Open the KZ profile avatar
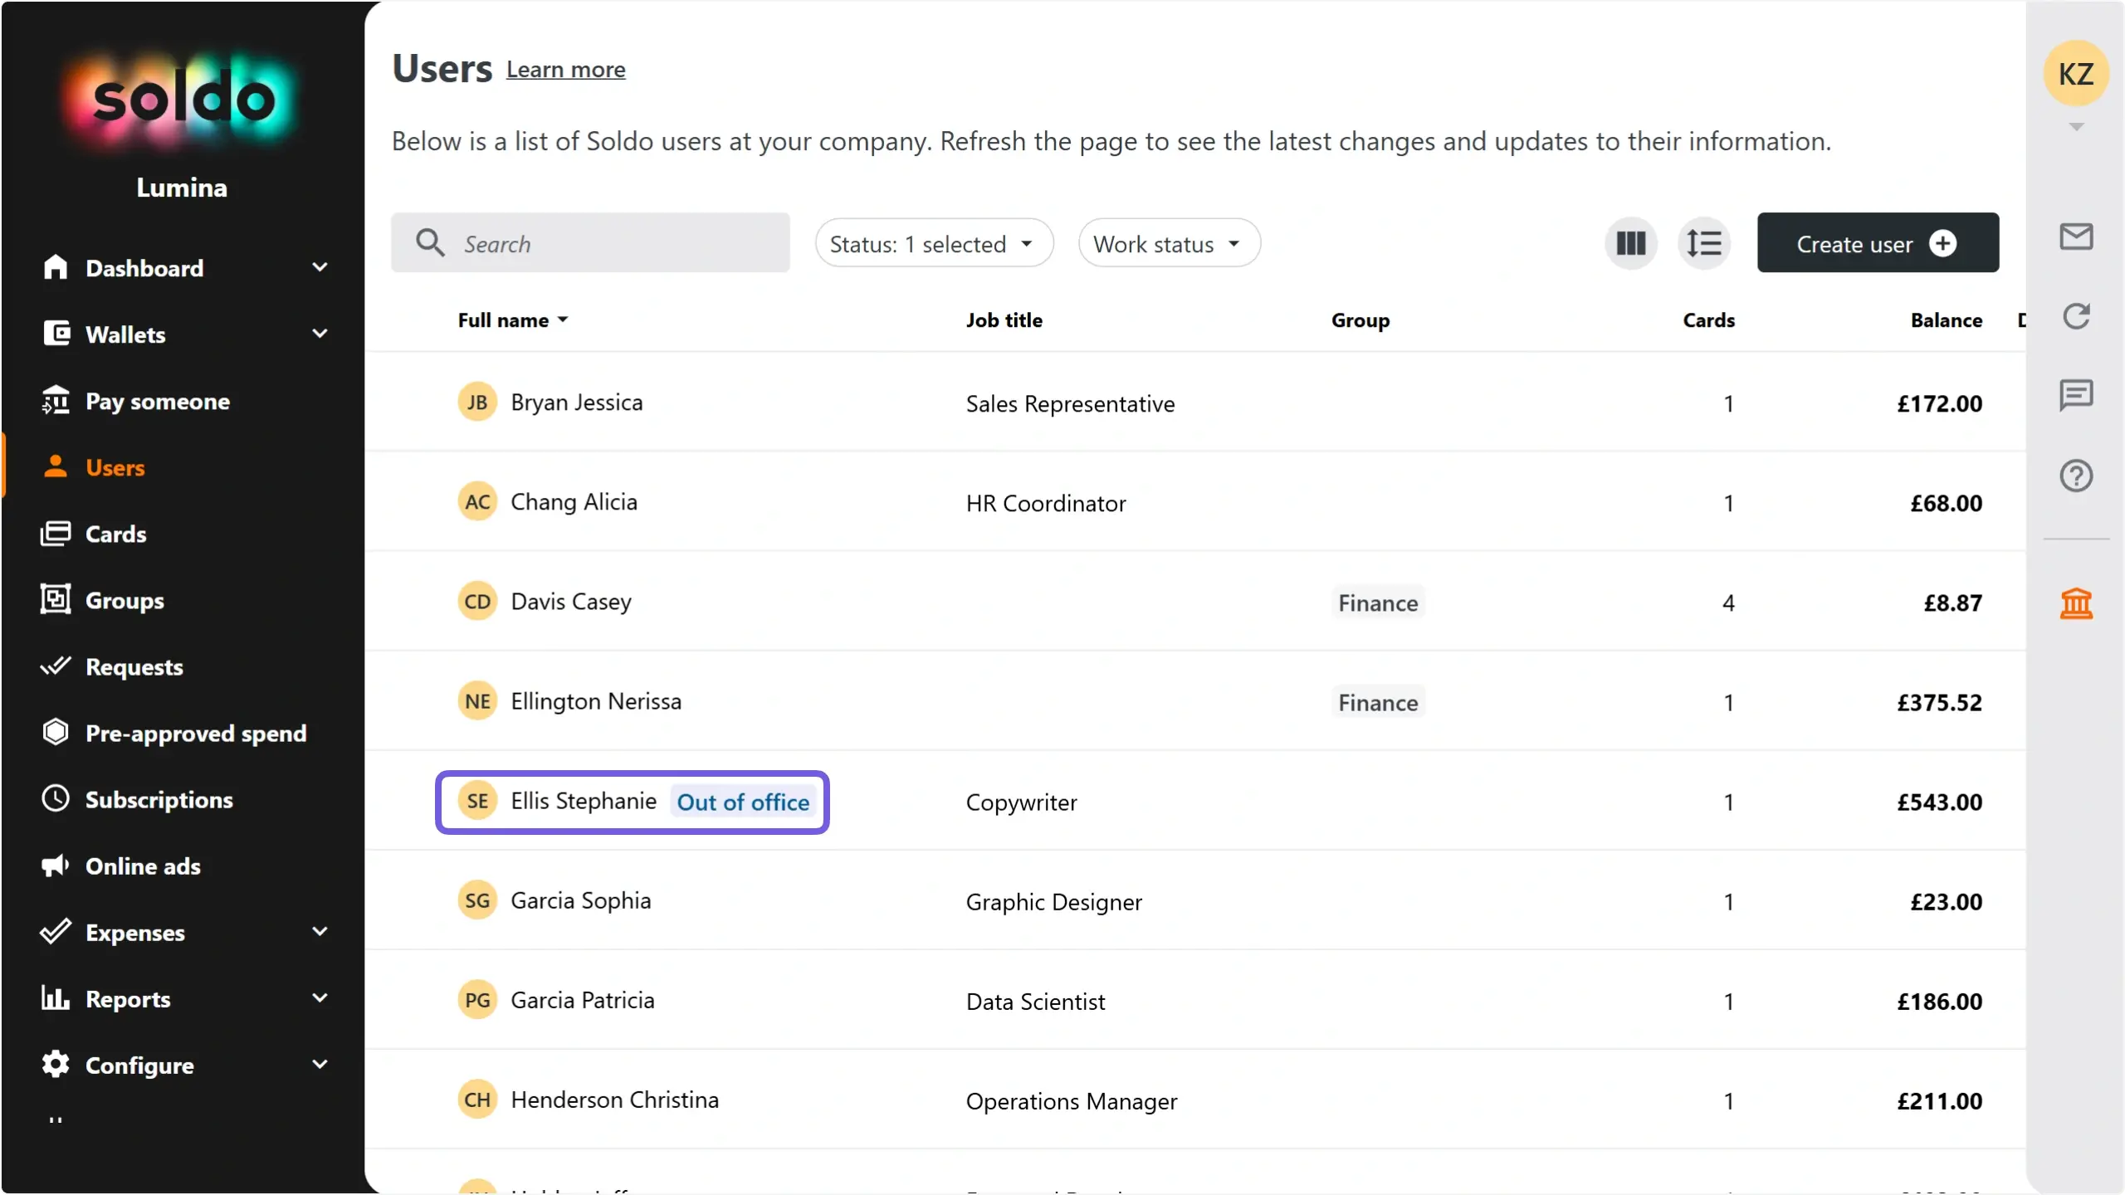 (x=2075, y=74)
